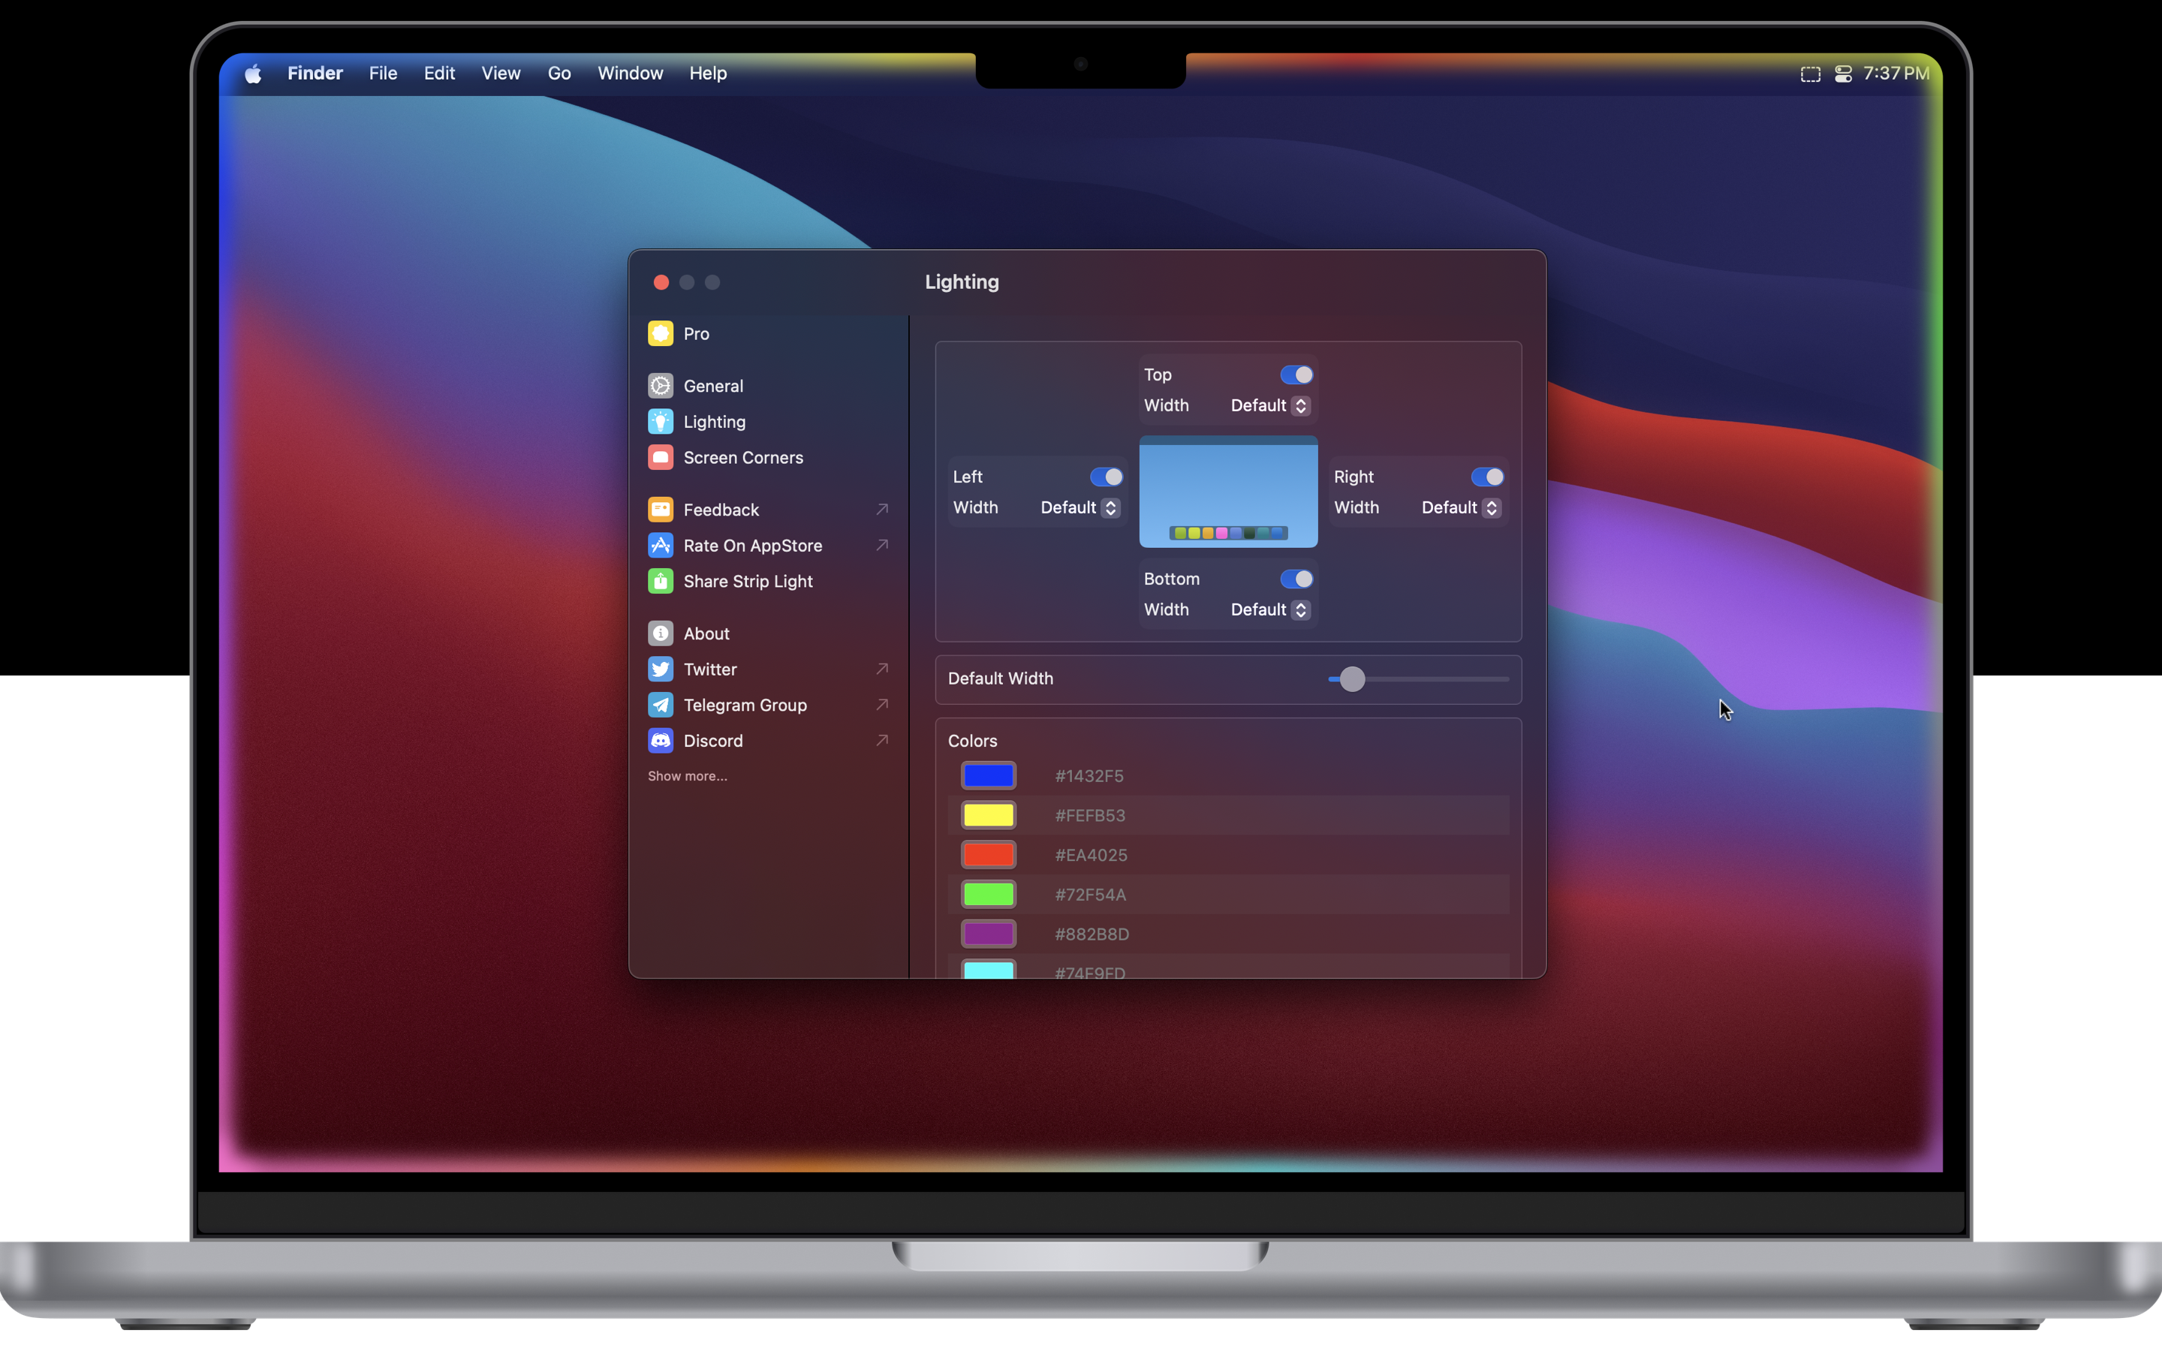The width and height of the screenshot is (2162, 1351).
Task: Click the Telegram Group icon
Action: 660,704
